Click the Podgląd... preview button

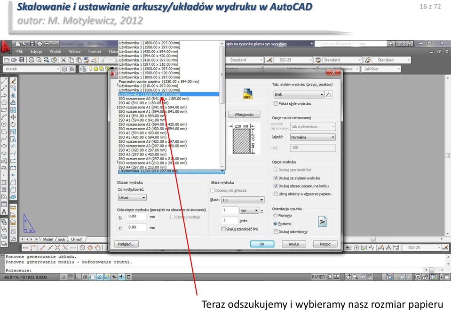(126, 244)
